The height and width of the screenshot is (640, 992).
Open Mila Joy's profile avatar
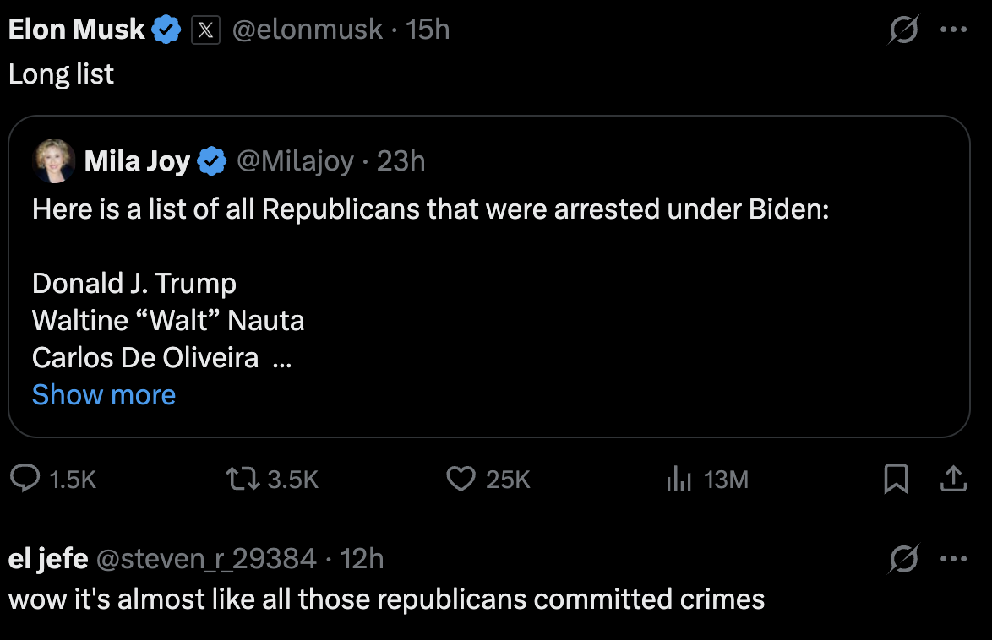tap(53, 160)
